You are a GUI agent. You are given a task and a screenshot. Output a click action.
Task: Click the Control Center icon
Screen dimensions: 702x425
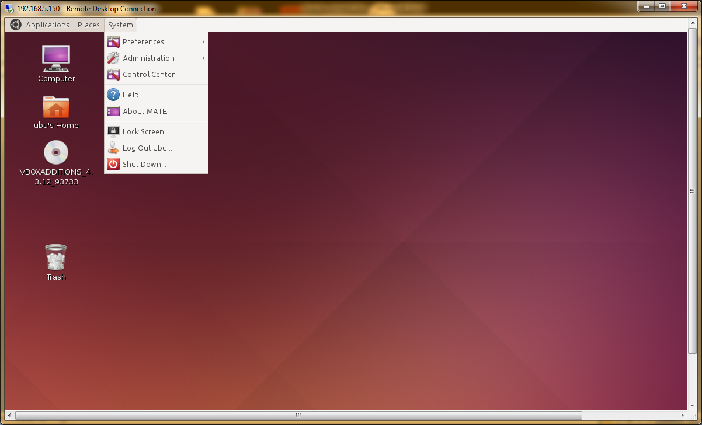(x=113, y=75)
